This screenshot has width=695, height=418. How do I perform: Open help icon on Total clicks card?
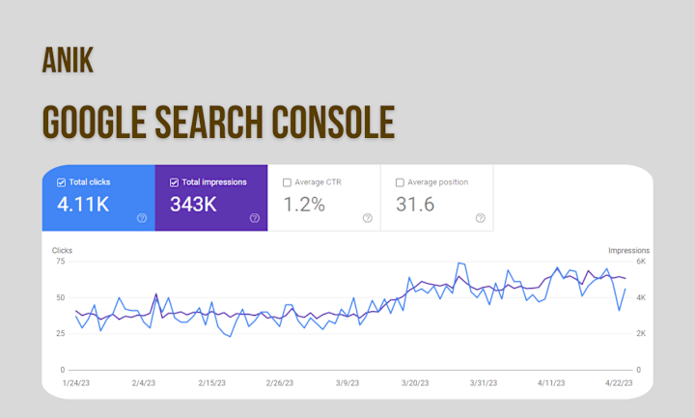142,218
